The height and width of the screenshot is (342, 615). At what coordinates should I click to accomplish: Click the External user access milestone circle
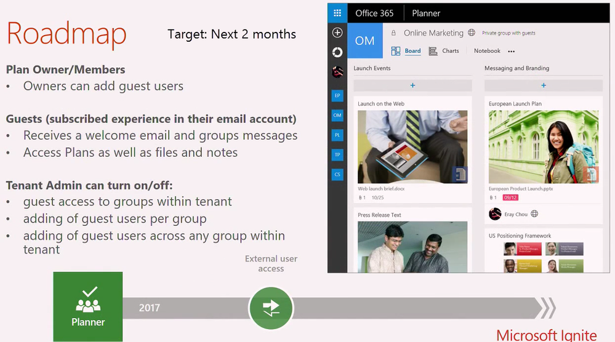271,308
